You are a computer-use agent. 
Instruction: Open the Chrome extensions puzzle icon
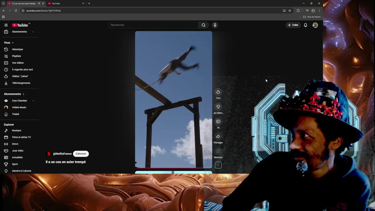(298, 11)
